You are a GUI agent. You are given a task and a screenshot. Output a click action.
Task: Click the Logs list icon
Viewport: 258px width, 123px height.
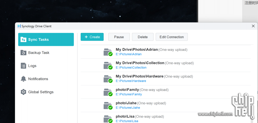coord(23,66)
